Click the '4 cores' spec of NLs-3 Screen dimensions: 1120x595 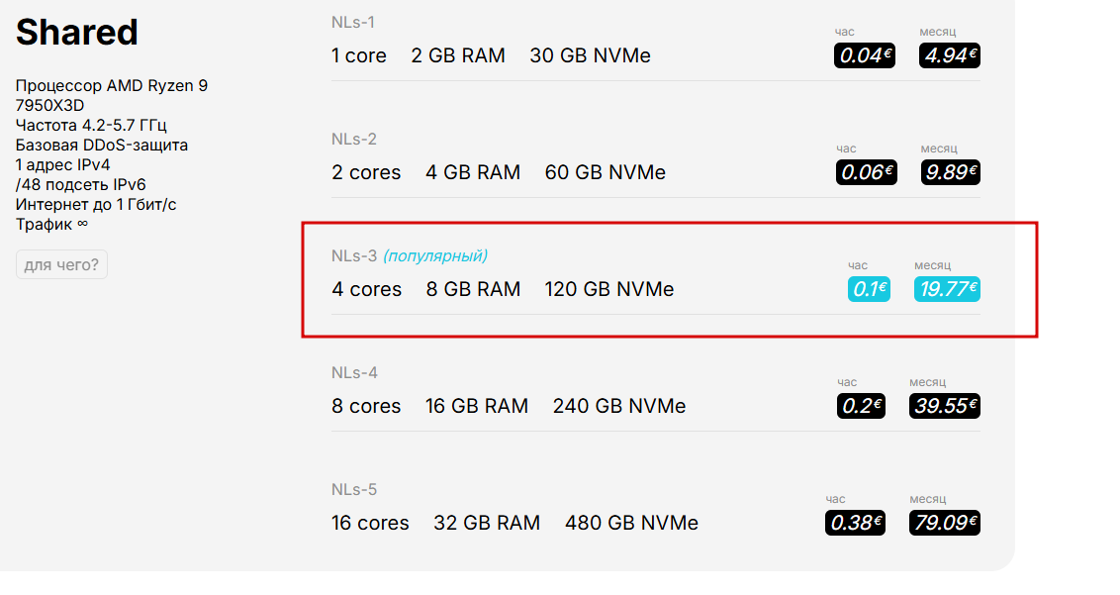[366, 289]
